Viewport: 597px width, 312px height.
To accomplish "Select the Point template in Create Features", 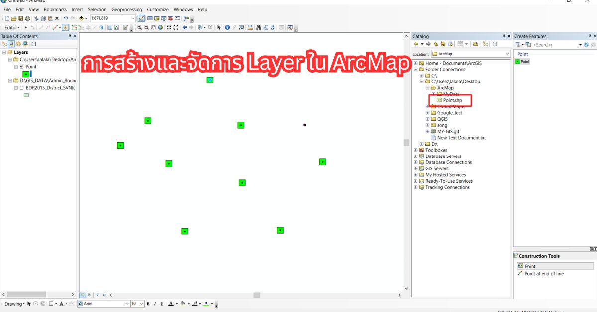I will (522, 62).
